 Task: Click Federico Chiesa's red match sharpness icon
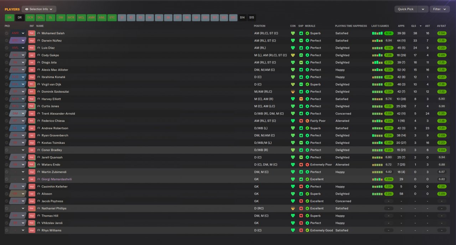pyautogui.click(x=301, y=121)
